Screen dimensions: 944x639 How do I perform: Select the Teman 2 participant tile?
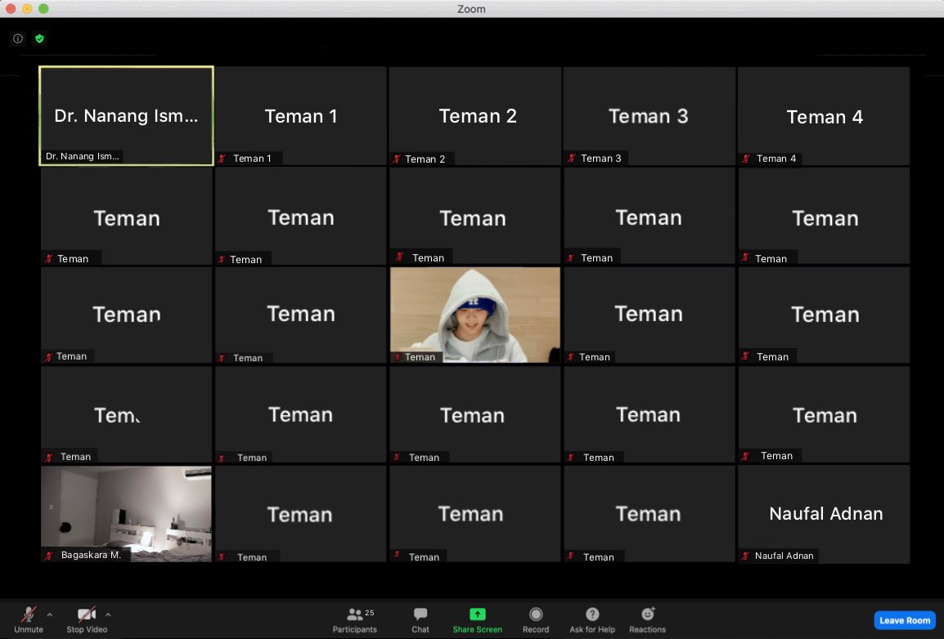(475, 115)
